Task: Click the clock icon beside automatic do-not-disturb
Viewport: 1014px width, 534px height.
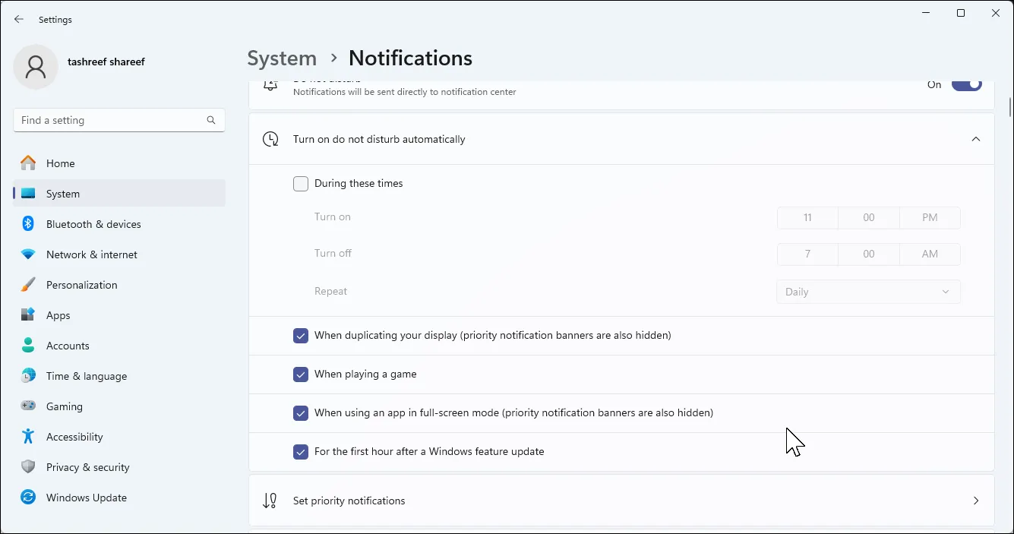Action: click(270, 139)
